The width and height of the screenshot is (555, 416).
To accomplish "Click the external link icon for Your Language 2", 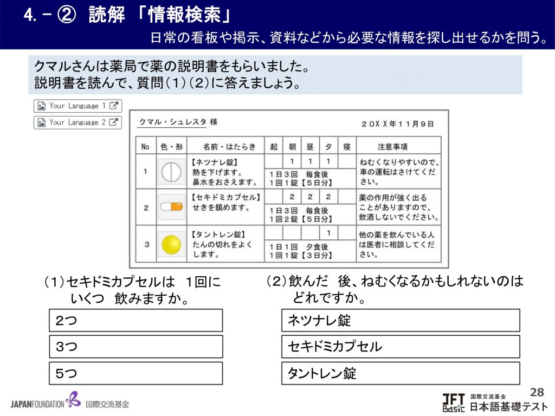I will (114, 122).
